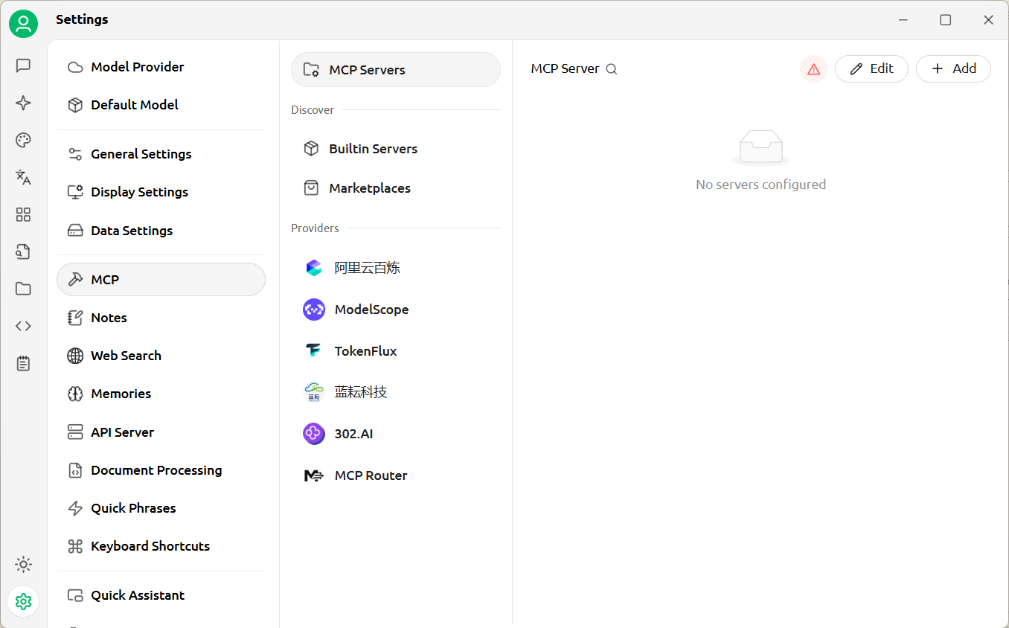
Task: Select MCP Servers in the middle panel
Action: coord(396,70)
